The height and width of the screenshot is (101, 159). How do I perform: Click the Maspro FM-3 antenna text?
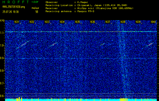tap(86, 11)
